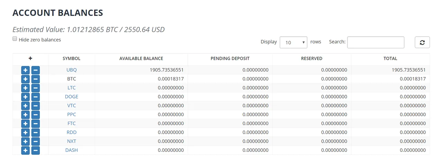The width and height of the screenshot is (443, 159).
Task: Click the minus icon in VTC row
Action: (x=35, y=106)
